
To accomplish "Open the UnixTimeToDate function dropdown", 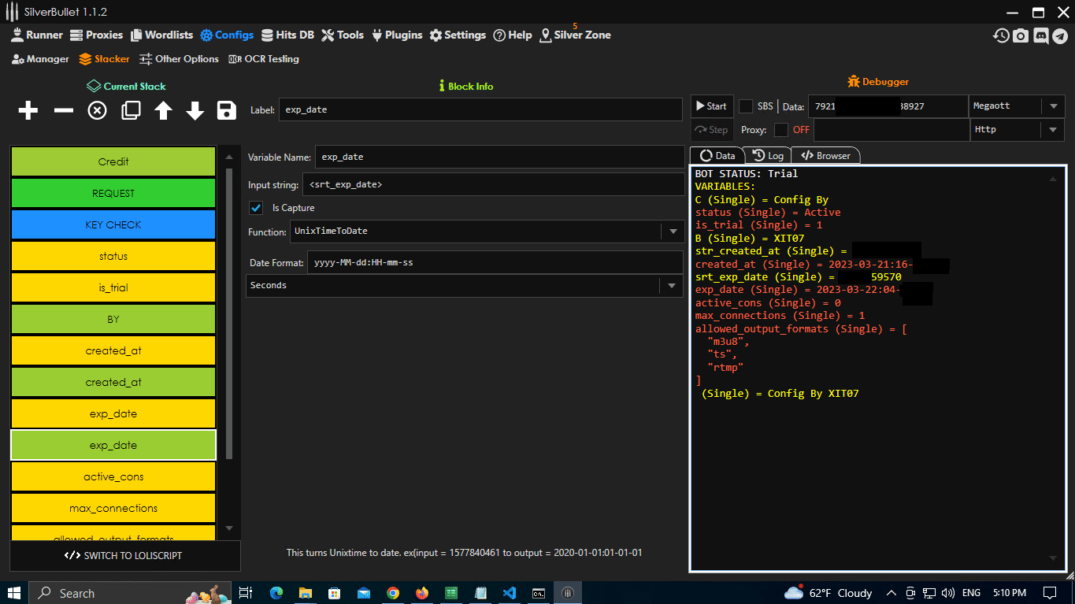I will pyautogui.click(x=673, y=232).
